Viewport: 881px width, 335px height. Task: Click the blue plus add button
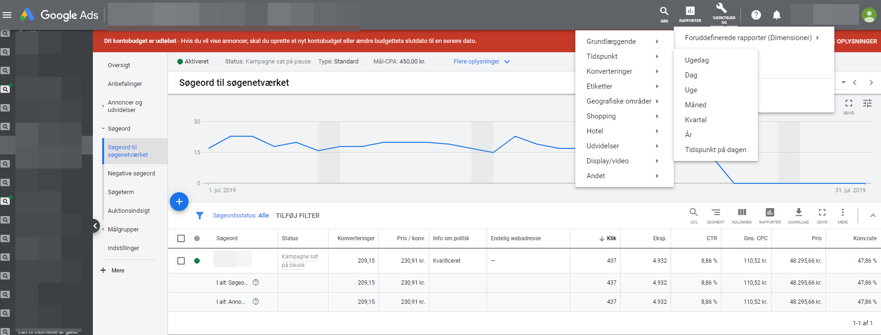point(179,202)
